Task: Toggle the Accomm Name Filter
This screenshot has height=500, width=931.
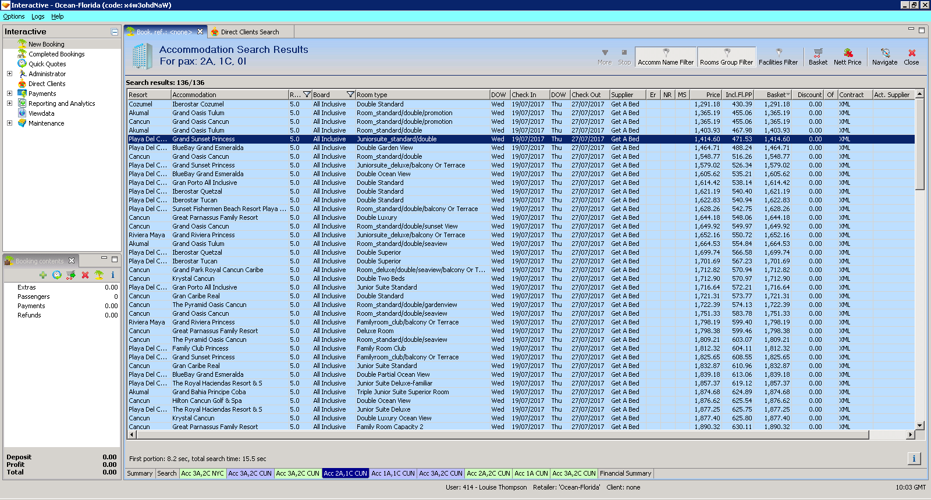Action: point(666,57)
